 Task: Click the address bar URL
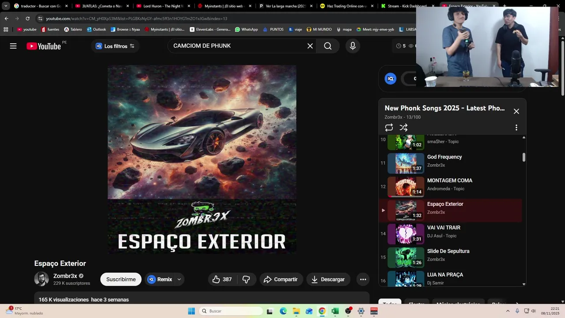tap(136, 19)
